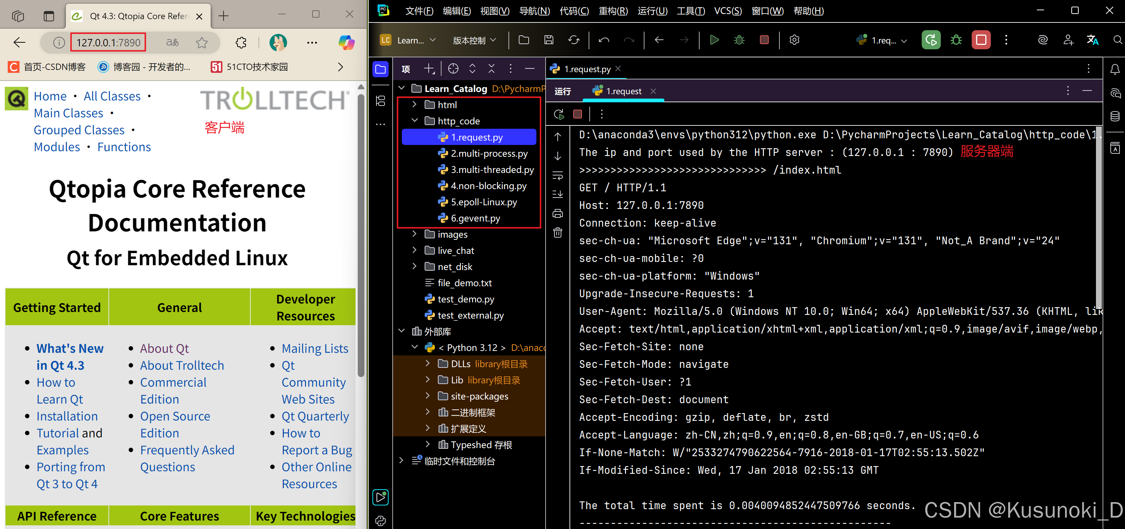Click the green Run button in toolbar

714,40
